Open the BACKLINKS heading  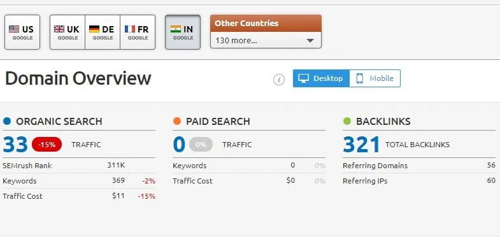383,122
